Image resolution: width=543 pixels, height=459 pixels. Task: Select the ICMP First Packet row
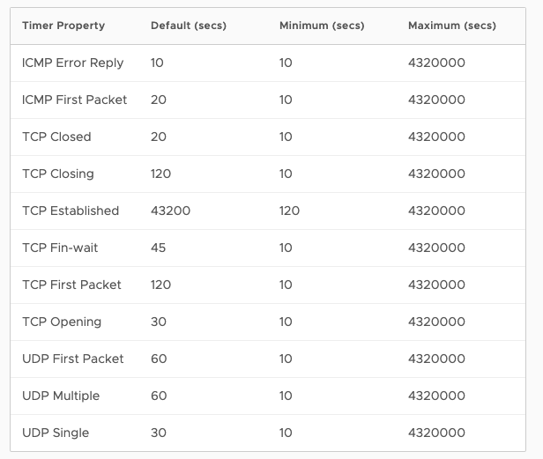[x=74, y=100]
